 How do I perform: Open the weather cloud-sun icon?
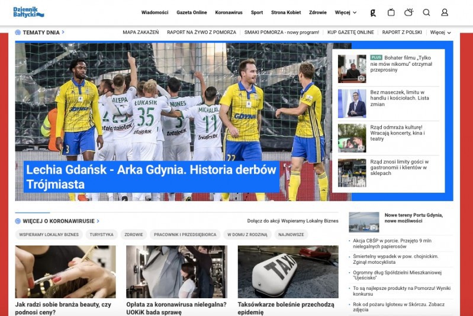pos(408,12)
